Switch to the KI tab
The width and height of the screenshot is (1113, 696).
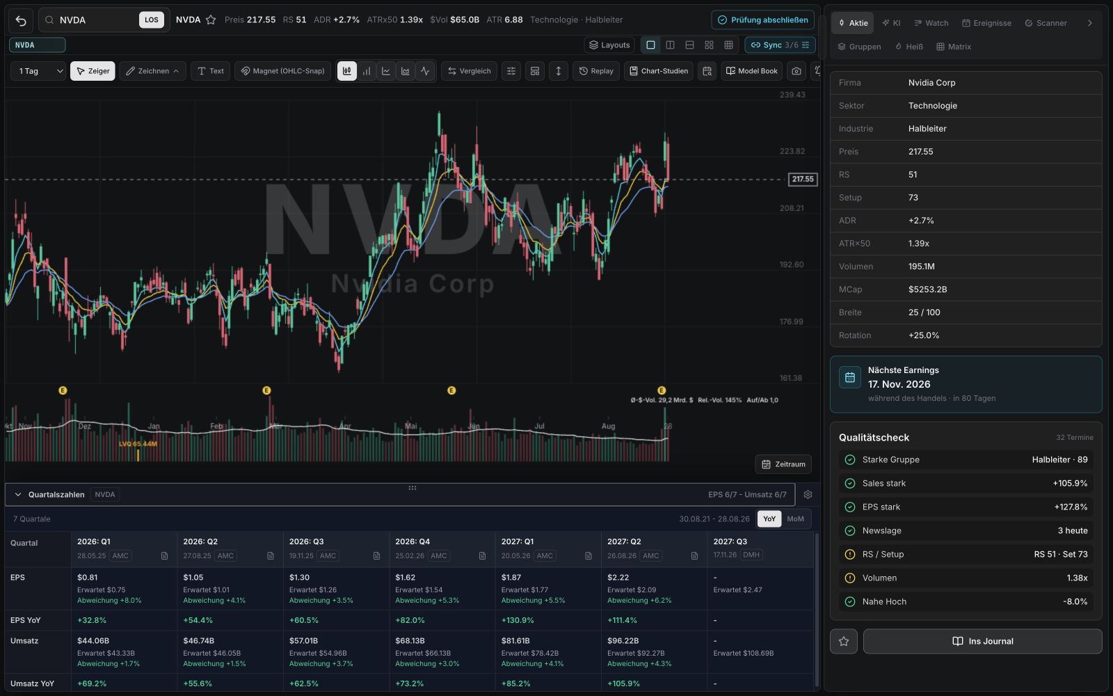(x=891, y=23)
